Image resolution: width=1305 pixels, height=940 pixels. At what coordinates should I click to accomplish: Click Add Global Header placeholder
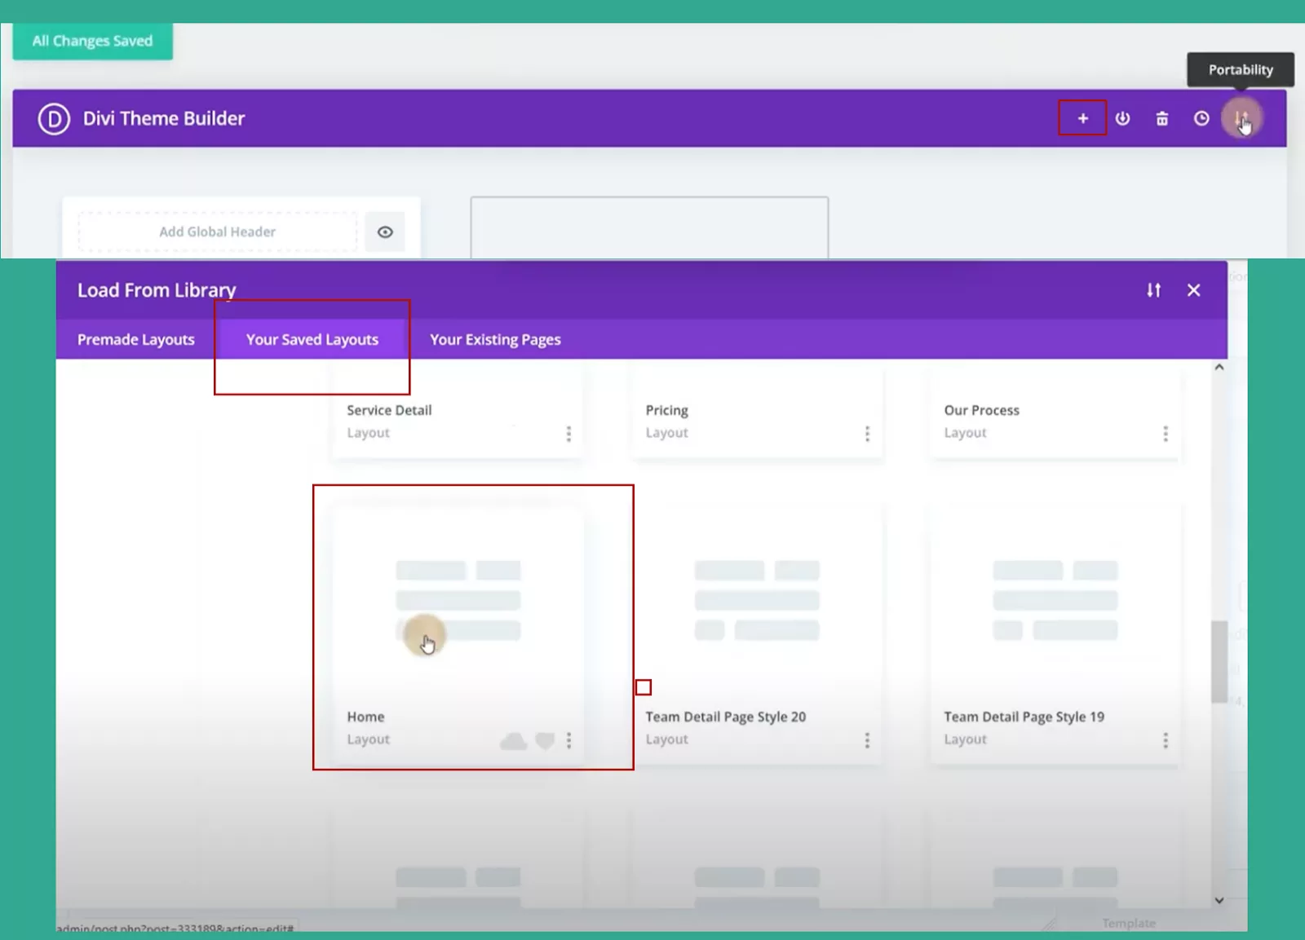pos(218,232)
